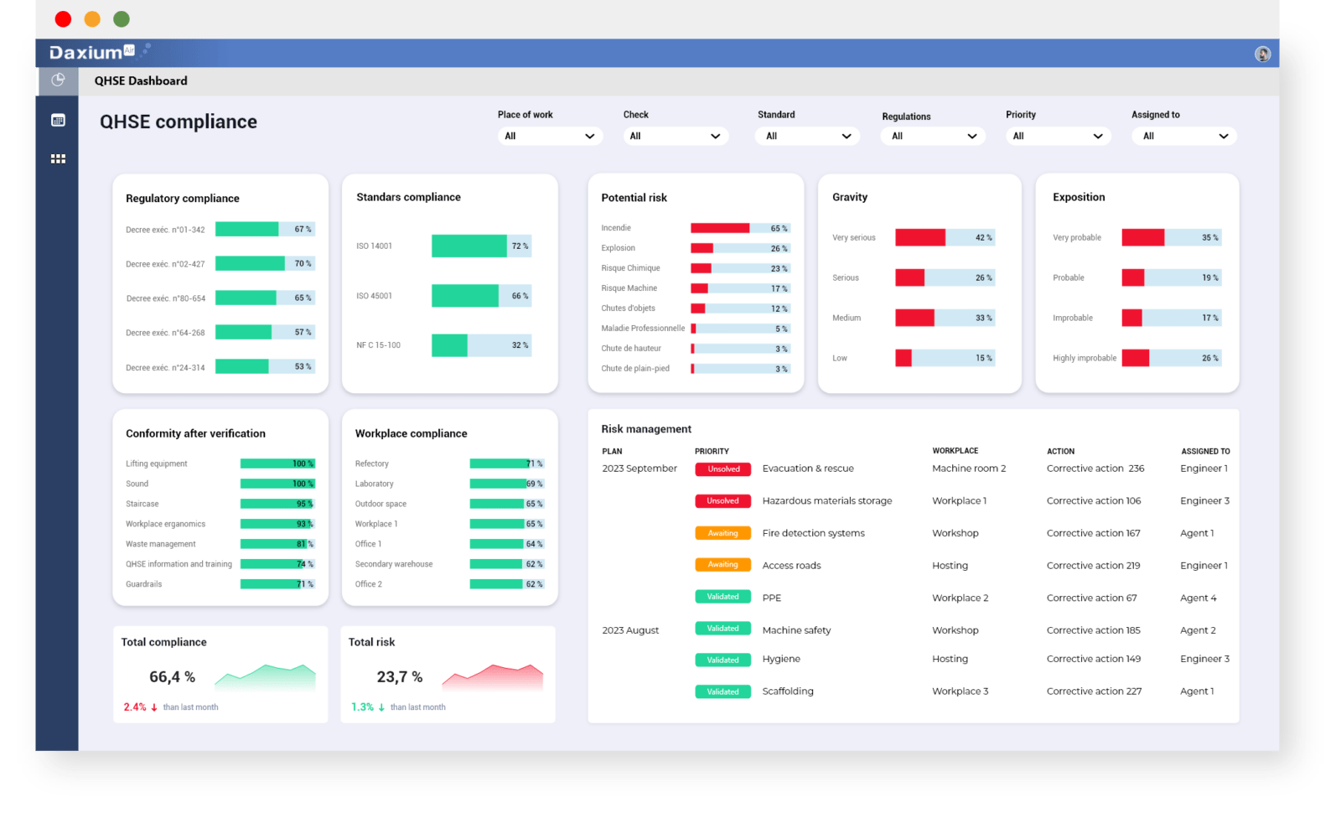
Task: Click 'Corrective action 185' text
Action: (x=1094, y=630)
